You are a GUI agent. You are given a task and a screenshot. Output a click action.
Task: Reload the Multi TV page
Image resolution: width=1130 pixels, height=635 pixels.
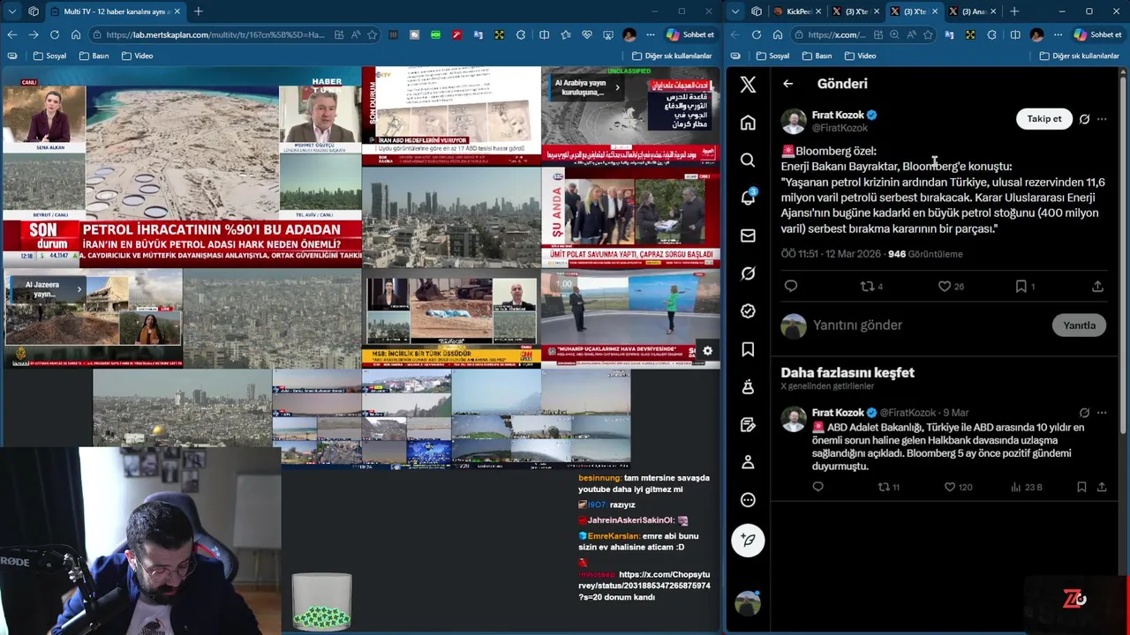[x=55, y=34]
